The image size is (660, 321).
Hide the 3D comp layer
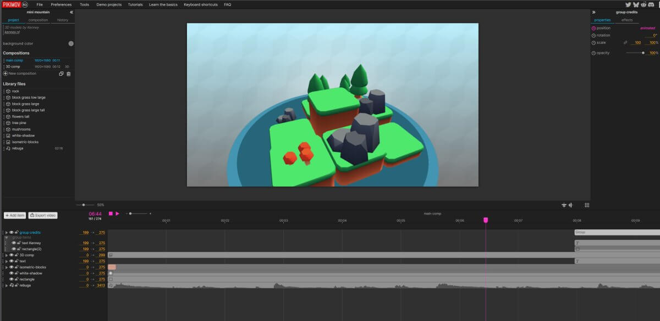click(x=11, y=255)
